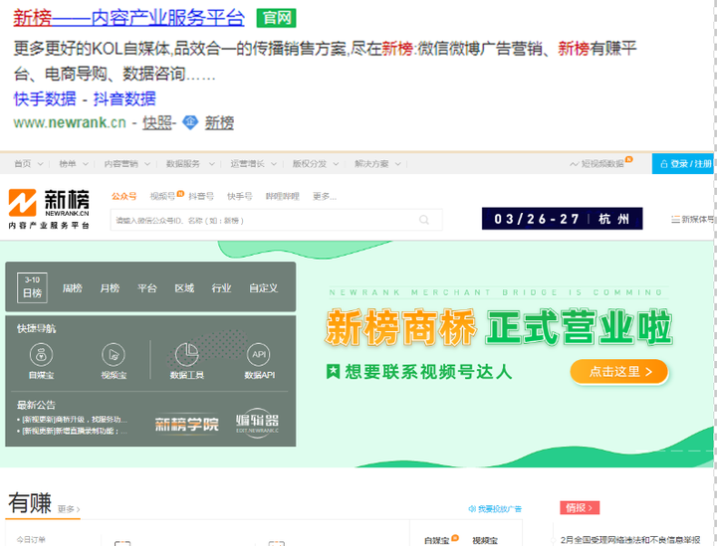Expand the 首页 dropdown in the top nav
Screen dimensions: 717x546
[x=28, y=163]
